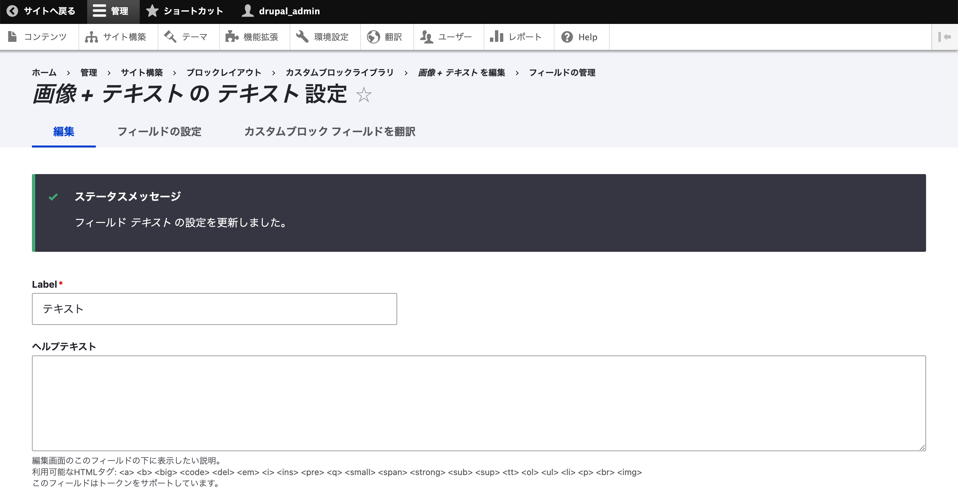Open the ユーザー admin menu

tap(449, 37)
